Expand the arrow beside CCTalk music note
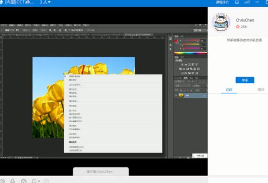The height and width of the screenshot is (183, 268). (39, 181)
